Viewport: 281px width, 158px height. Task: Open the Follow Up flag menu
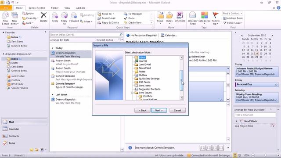pos(216,18)
